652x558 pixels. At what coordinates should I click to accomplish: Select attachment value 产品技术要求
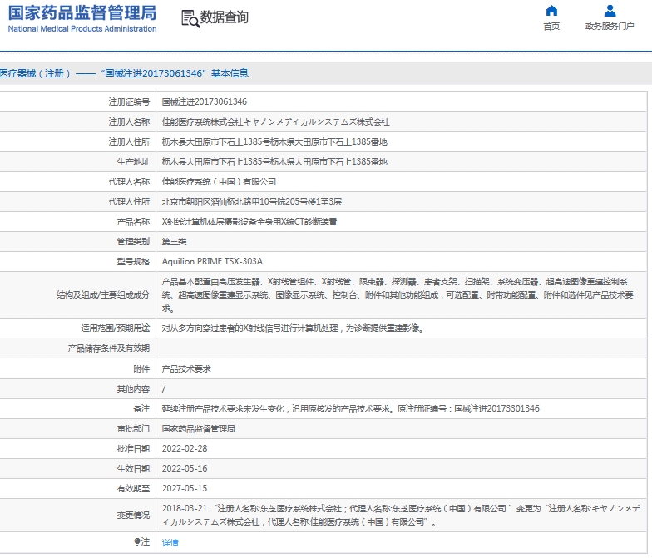coord(186,369)
